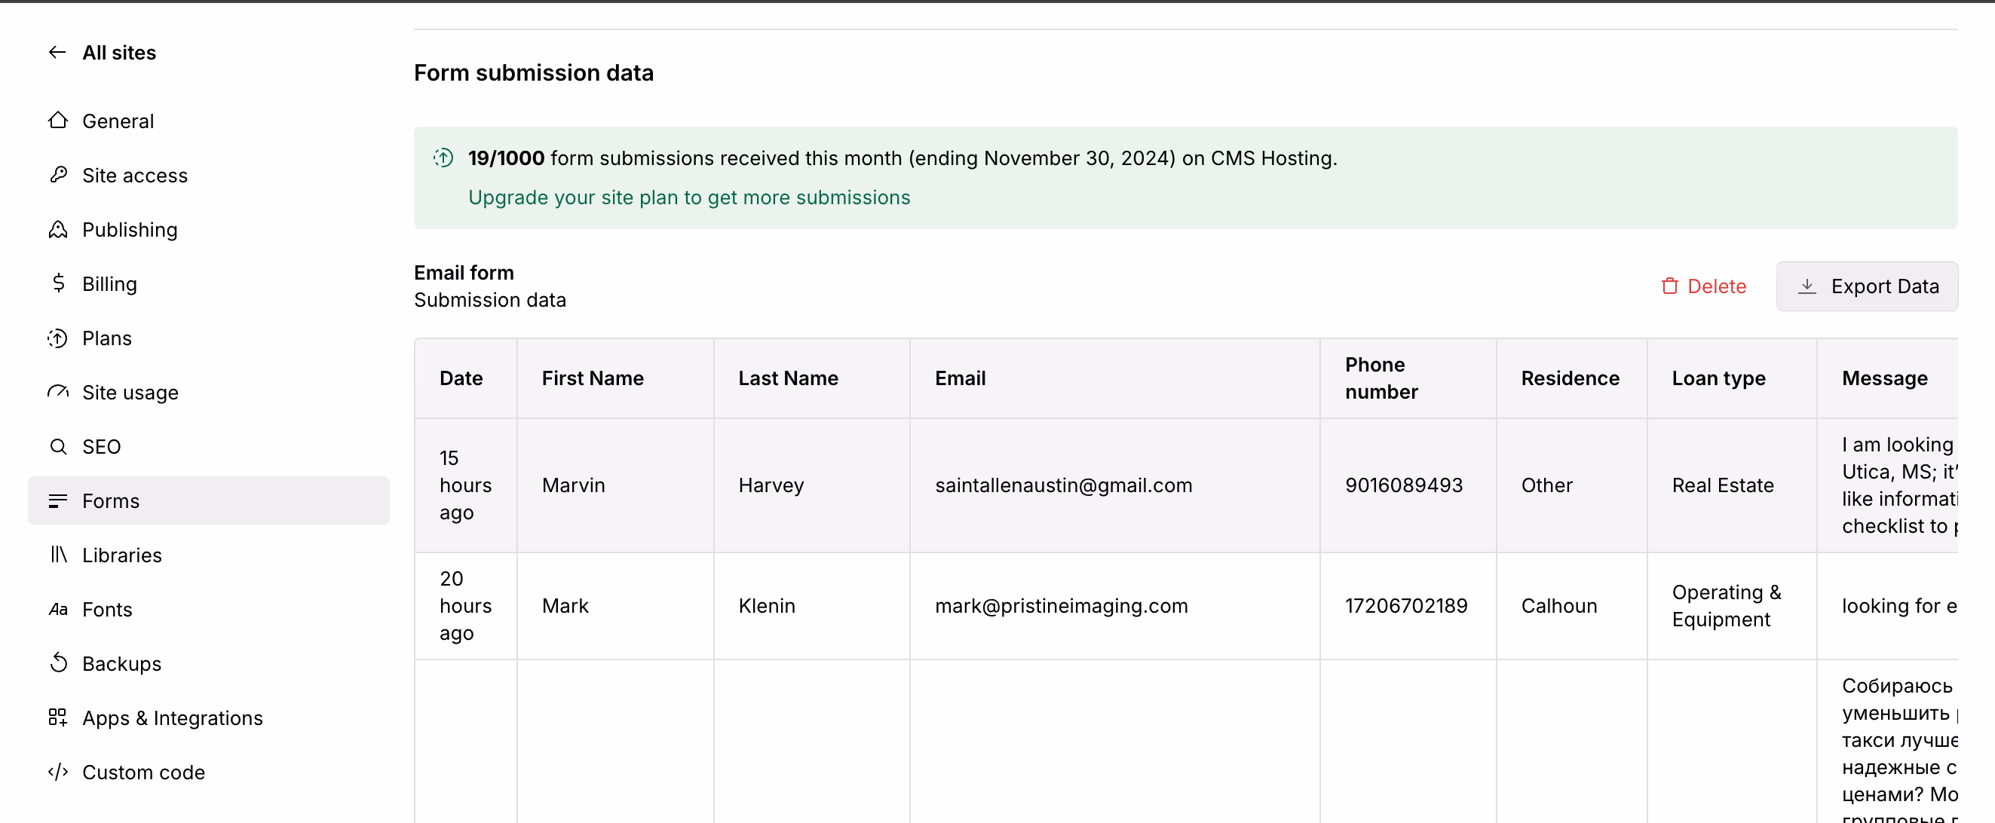Click the General home icon
Image resolution: width=1995 pixels, height=823 pixels.
58,121
